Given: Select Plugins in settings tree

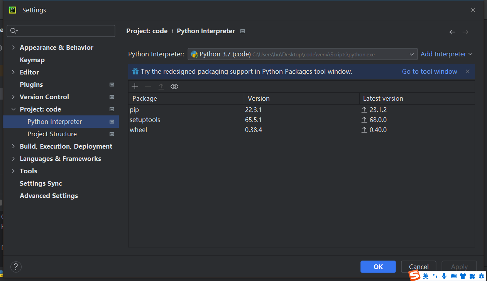Looking at the screenshot, I should pyautogui.click(x=31, y=85).
